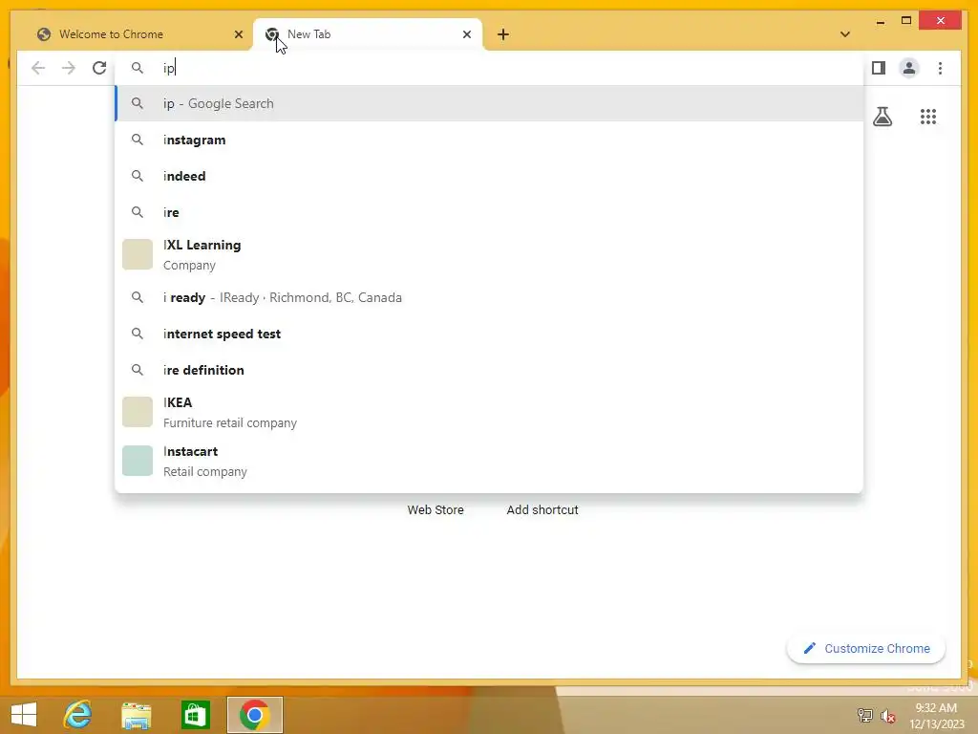Choose the IXL Learning company suggestion
The height and width of the screenshot is (734, 978).
490,254
